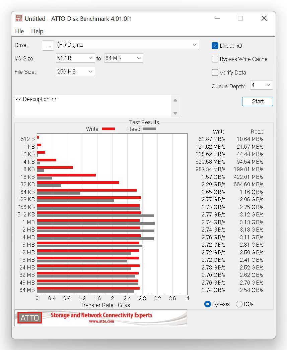Select the Bytes/s radio button
The width and height of the screenshot is (287, 350).
point(208,304)
